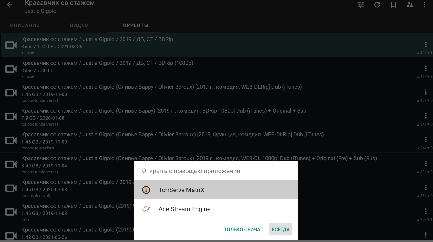This screenshot has width=433, height=242.
Task: Open the top-right overflow menu
Action: [424, 5]
